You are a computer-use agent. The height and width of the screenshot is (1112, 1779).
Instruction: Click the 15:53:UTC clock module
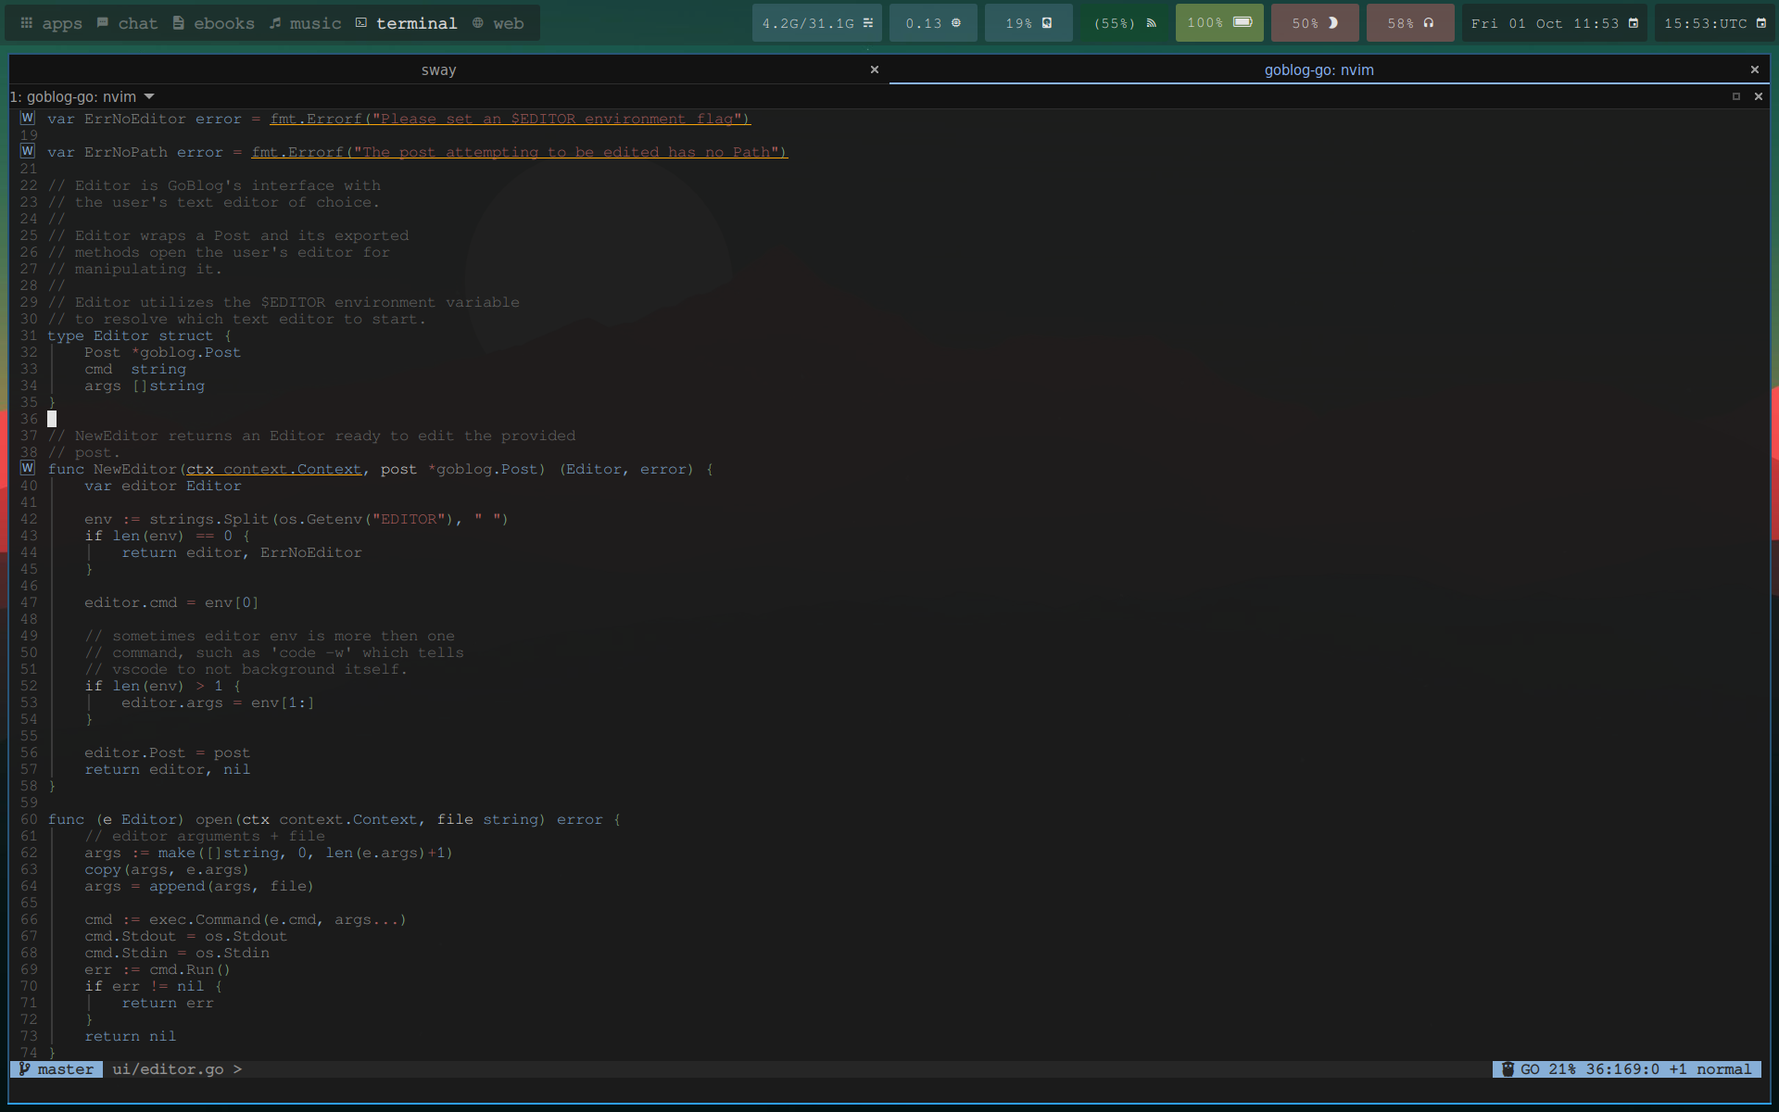click(1714, 23)
